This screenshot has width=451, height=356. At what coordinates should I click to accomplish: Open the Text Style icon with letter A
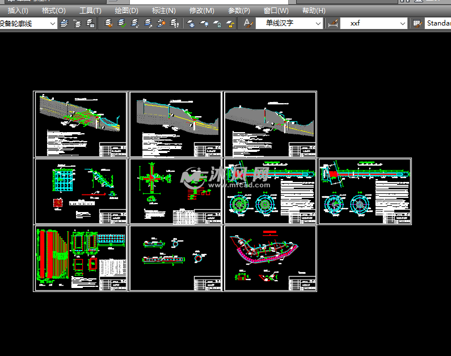tap(247, 23)
